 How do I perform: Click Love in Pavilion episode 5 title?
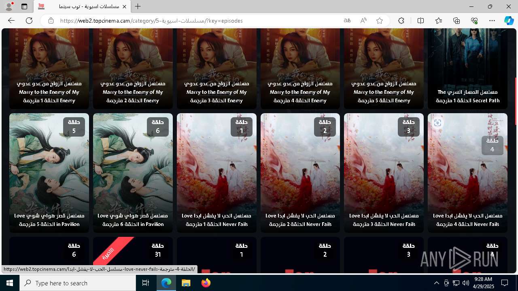(x=49, y=220)
